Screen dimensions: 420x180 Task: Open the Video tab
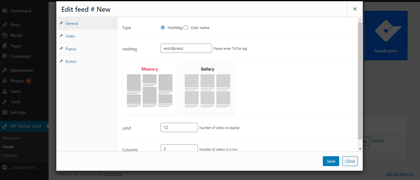coord(87,36)
